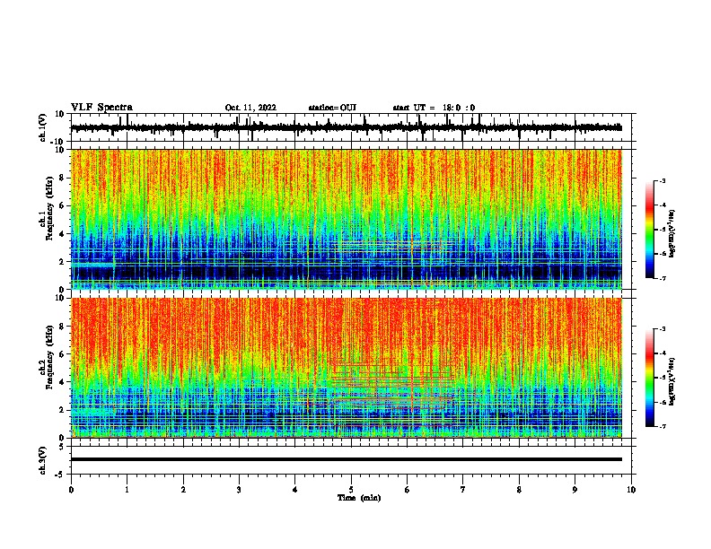Click the ch.3(V) axis tick "-5"

coord(60,475)
